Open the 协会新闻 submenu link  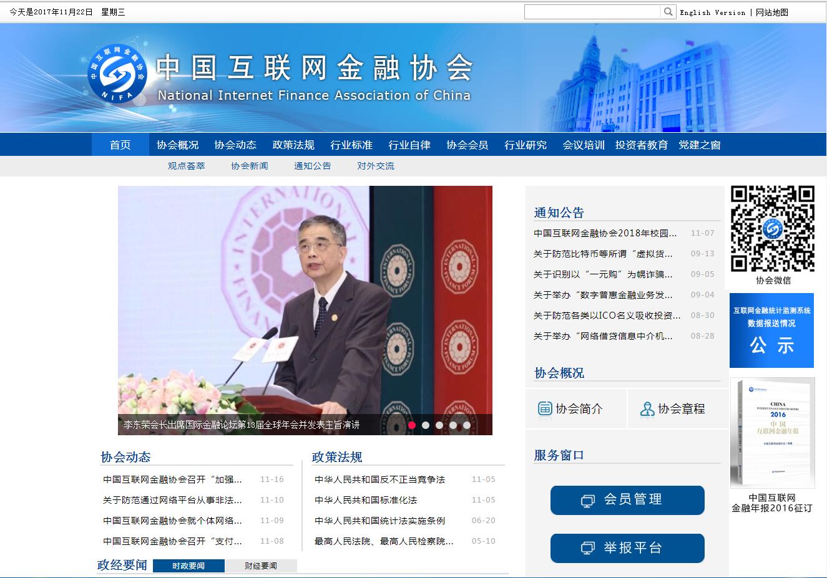[250, 166]
